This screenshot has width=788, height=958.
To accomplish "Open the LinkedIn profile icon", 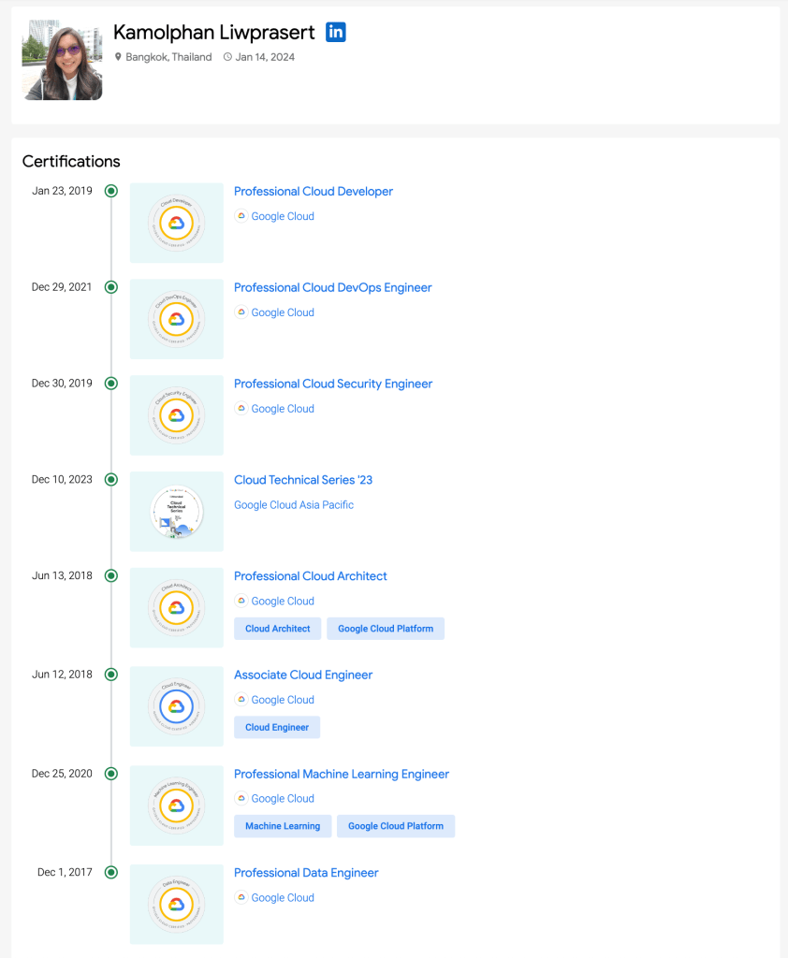I will click(x=336, y=32).
